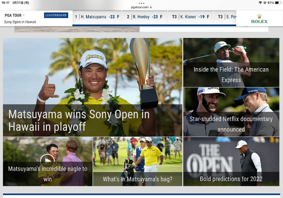Select H. Matsuyama leaderboard entry

tap(97, 17)
